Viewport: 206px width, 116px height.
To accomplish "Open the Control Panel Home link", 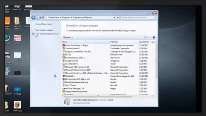I will point(44,24).
